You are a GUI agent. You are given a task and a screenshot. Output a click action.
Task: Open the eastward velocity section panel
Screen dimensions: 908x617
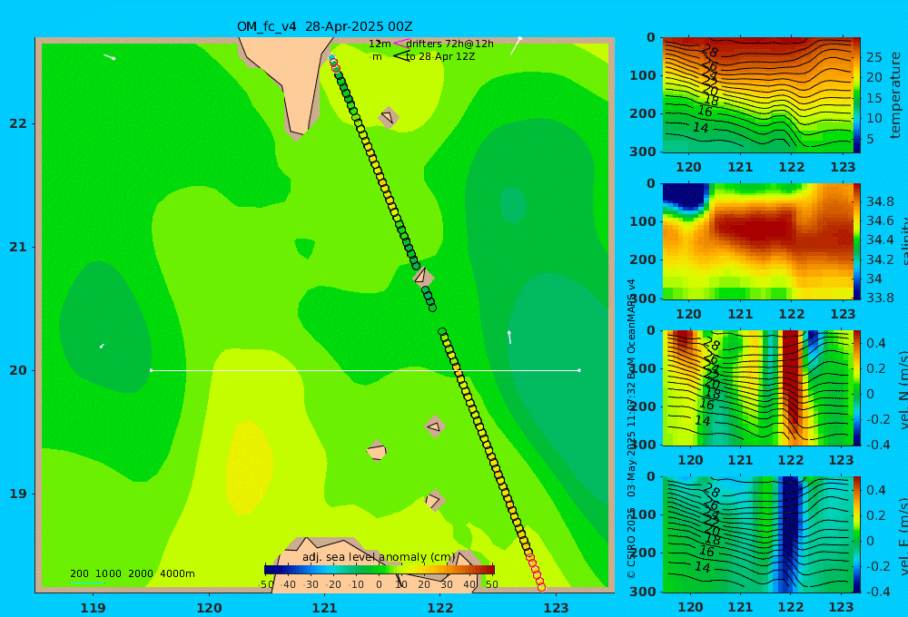757,534
